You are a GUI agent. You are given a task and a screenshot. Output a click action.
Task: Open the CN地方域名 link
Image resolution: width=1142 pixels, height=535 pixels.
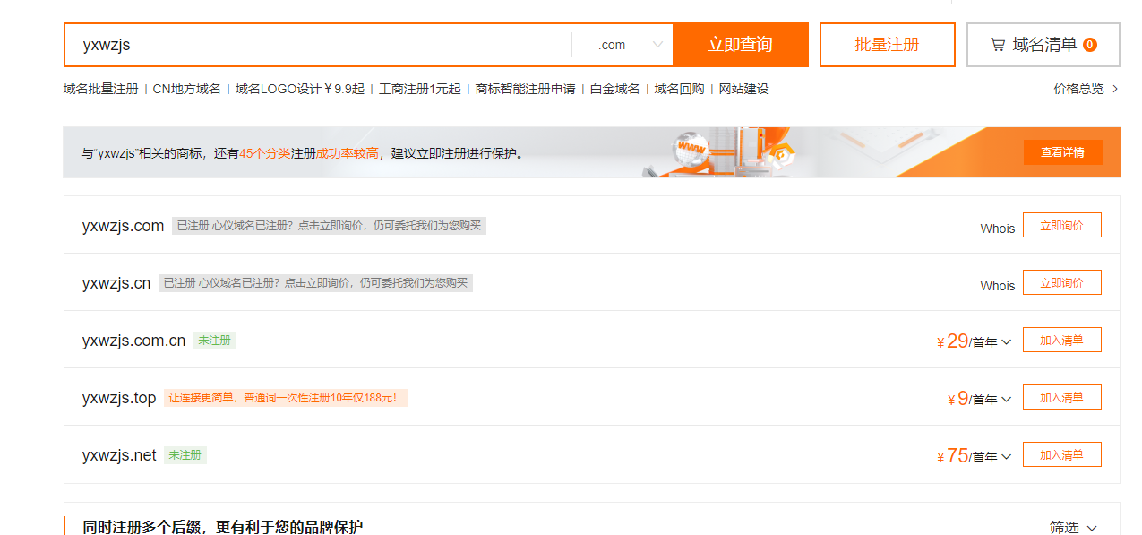[186, 89]
